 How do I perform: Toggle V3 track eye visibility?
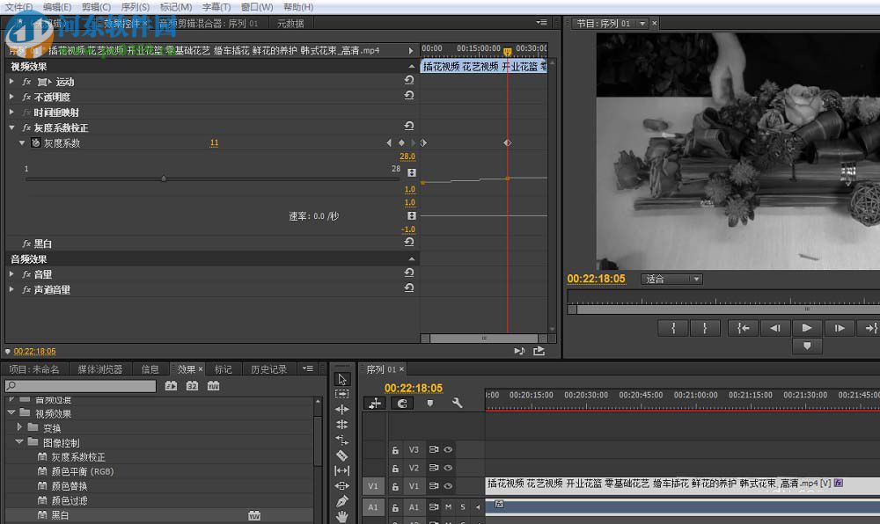[448, 449]
